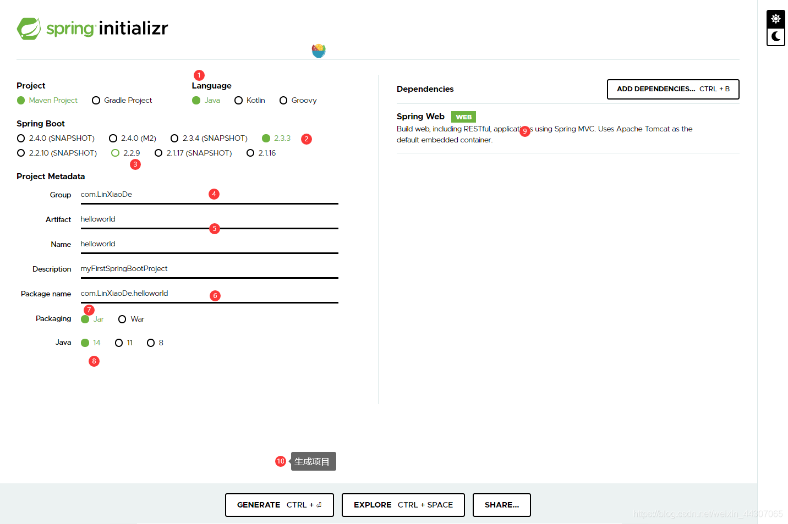
Task: Select Maven Project option
Action: coord(47,100)
